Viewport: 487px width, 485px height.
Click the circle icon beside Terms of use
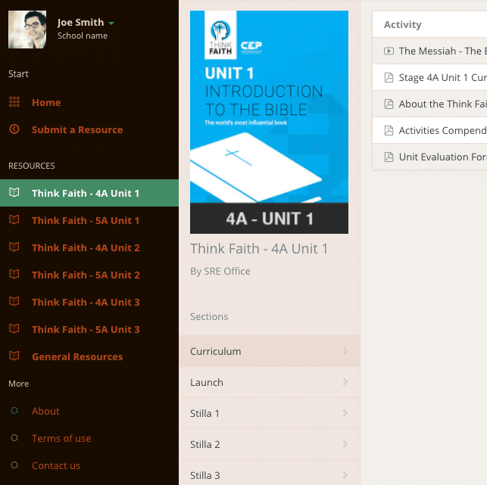[x=14, y=438]
